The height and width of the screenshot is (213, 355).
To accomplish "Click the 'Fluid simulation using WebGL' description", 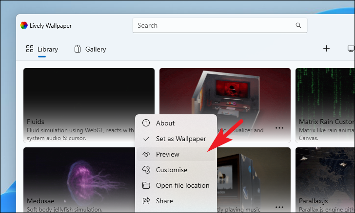I will (80, 134).
